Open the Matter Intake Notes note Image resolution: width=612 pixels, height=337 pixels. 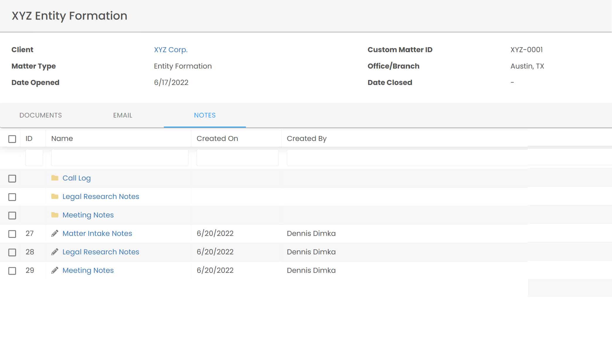coord(97,233)
